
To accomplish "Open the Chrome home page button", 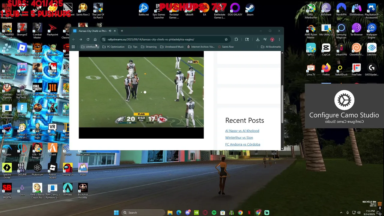I will point(95,39).
